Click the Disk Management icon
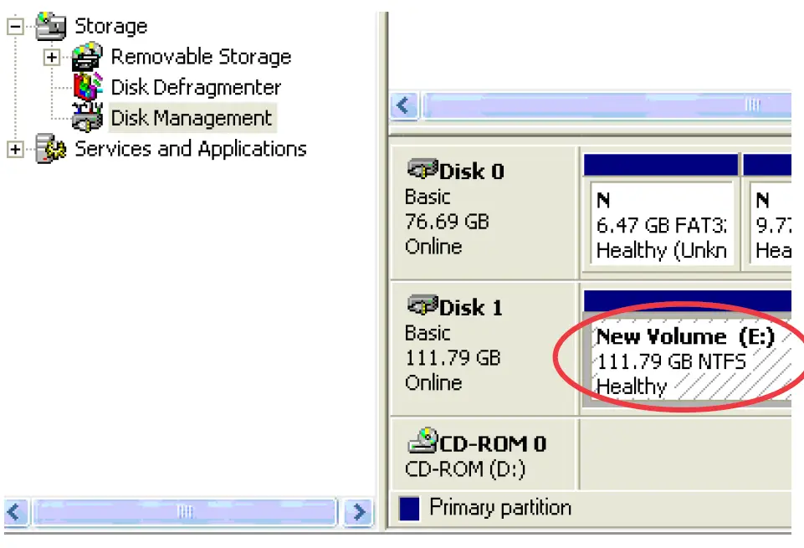The height and width of the screenshot is (548, 804). click(87, 118)
